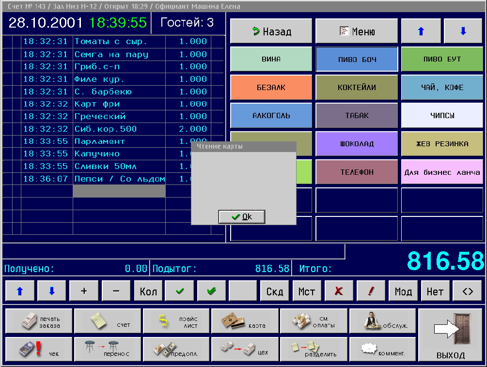This screenshot has height=367, width=487.
Task: Add a комментарий comment to the order
Action: point(383,350)
